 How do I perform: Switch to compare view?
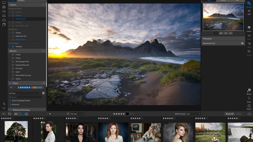(x=26, y=114)
